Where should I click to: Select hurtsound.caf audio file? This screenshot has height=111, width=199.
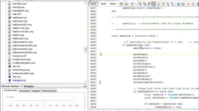click(x=19, y=56)
